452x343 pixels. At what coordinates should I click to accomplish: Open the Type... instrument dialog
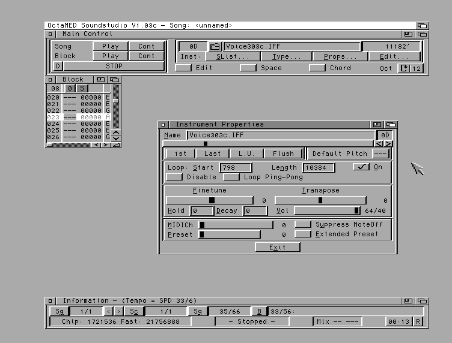click(x=286, y=56)
